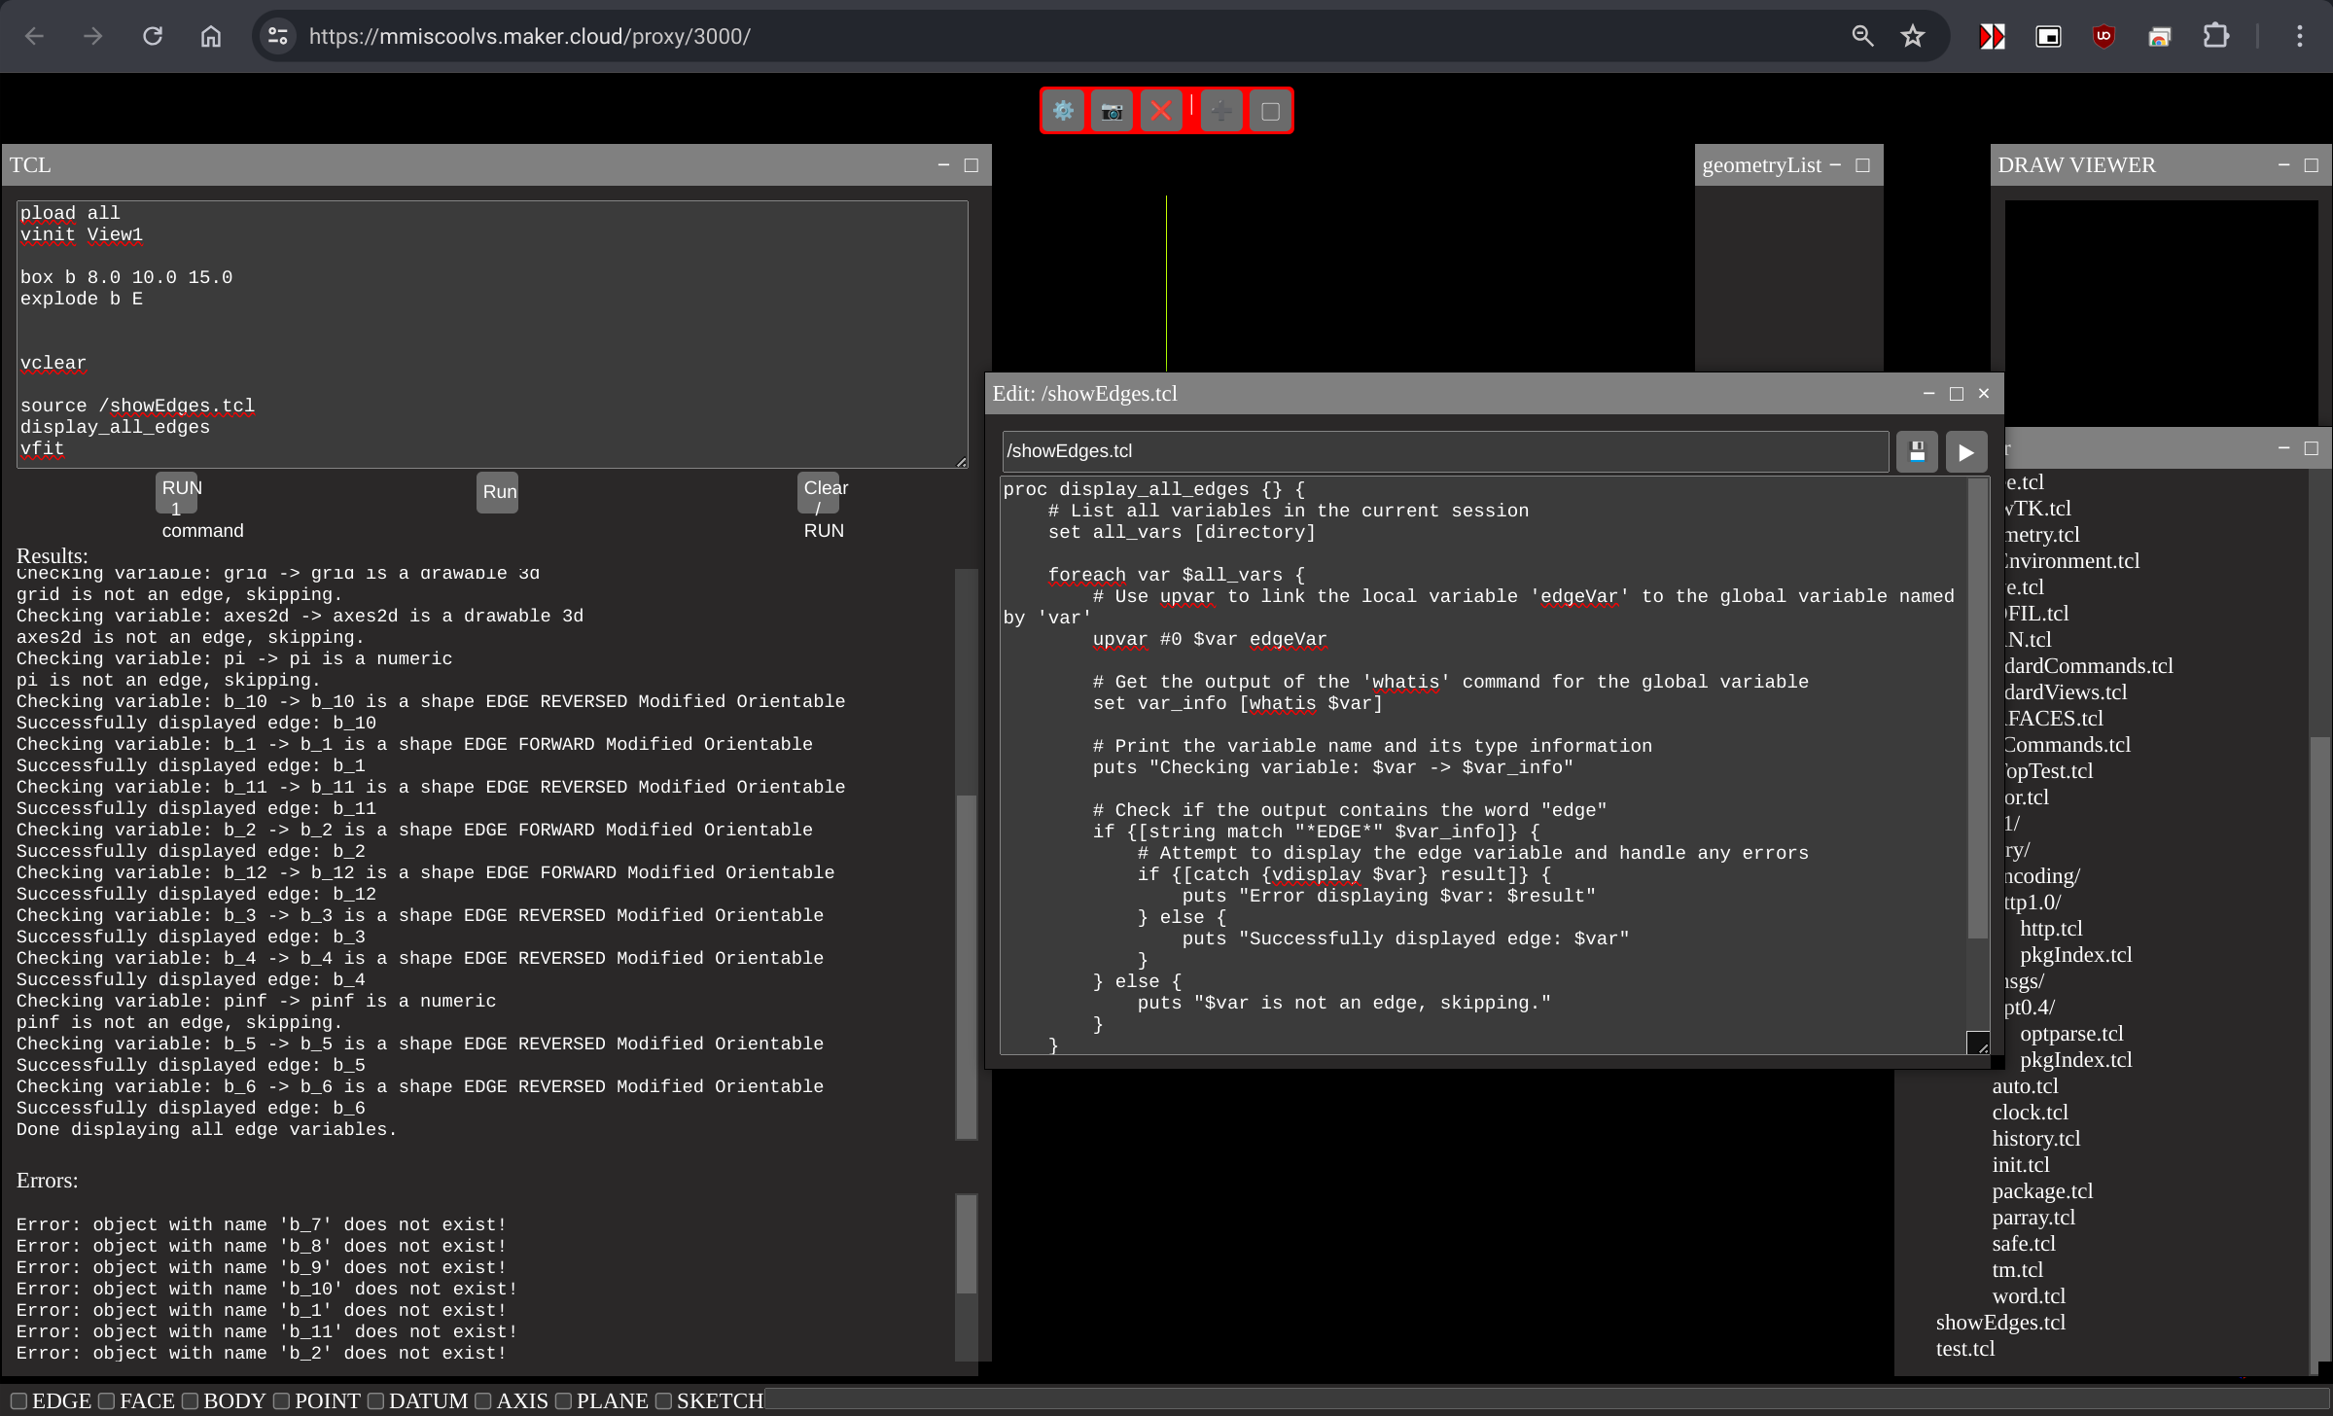Click the Clear / RUN button

point(818,493)
